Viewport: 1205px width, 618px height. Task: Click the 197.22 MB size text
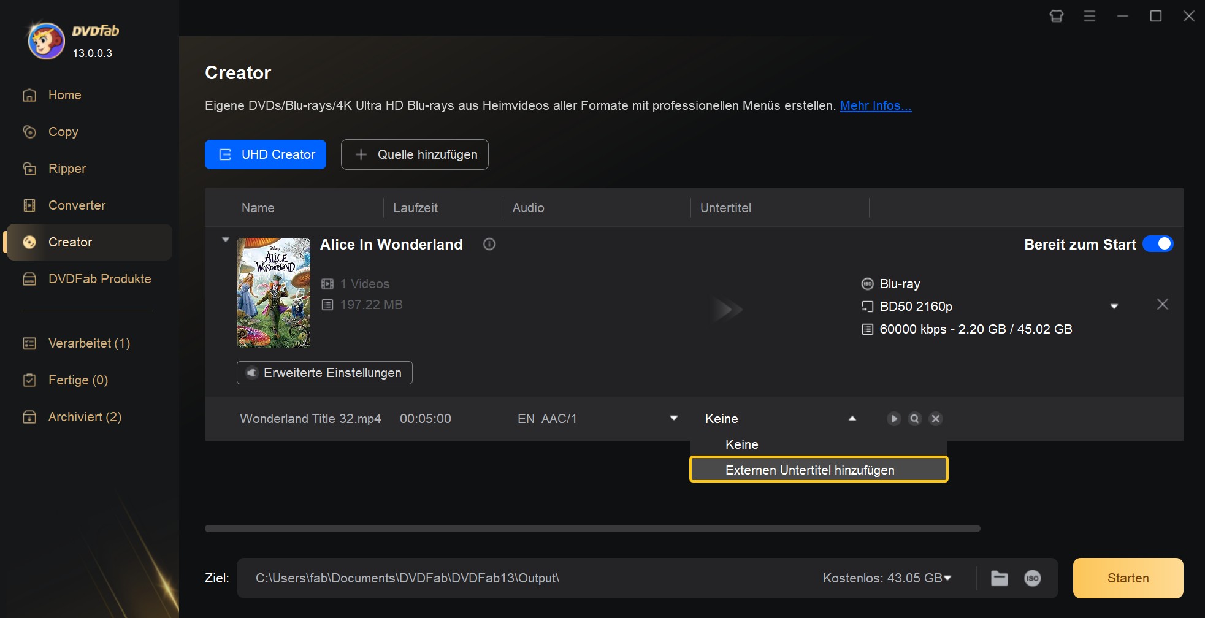(371, 305)
